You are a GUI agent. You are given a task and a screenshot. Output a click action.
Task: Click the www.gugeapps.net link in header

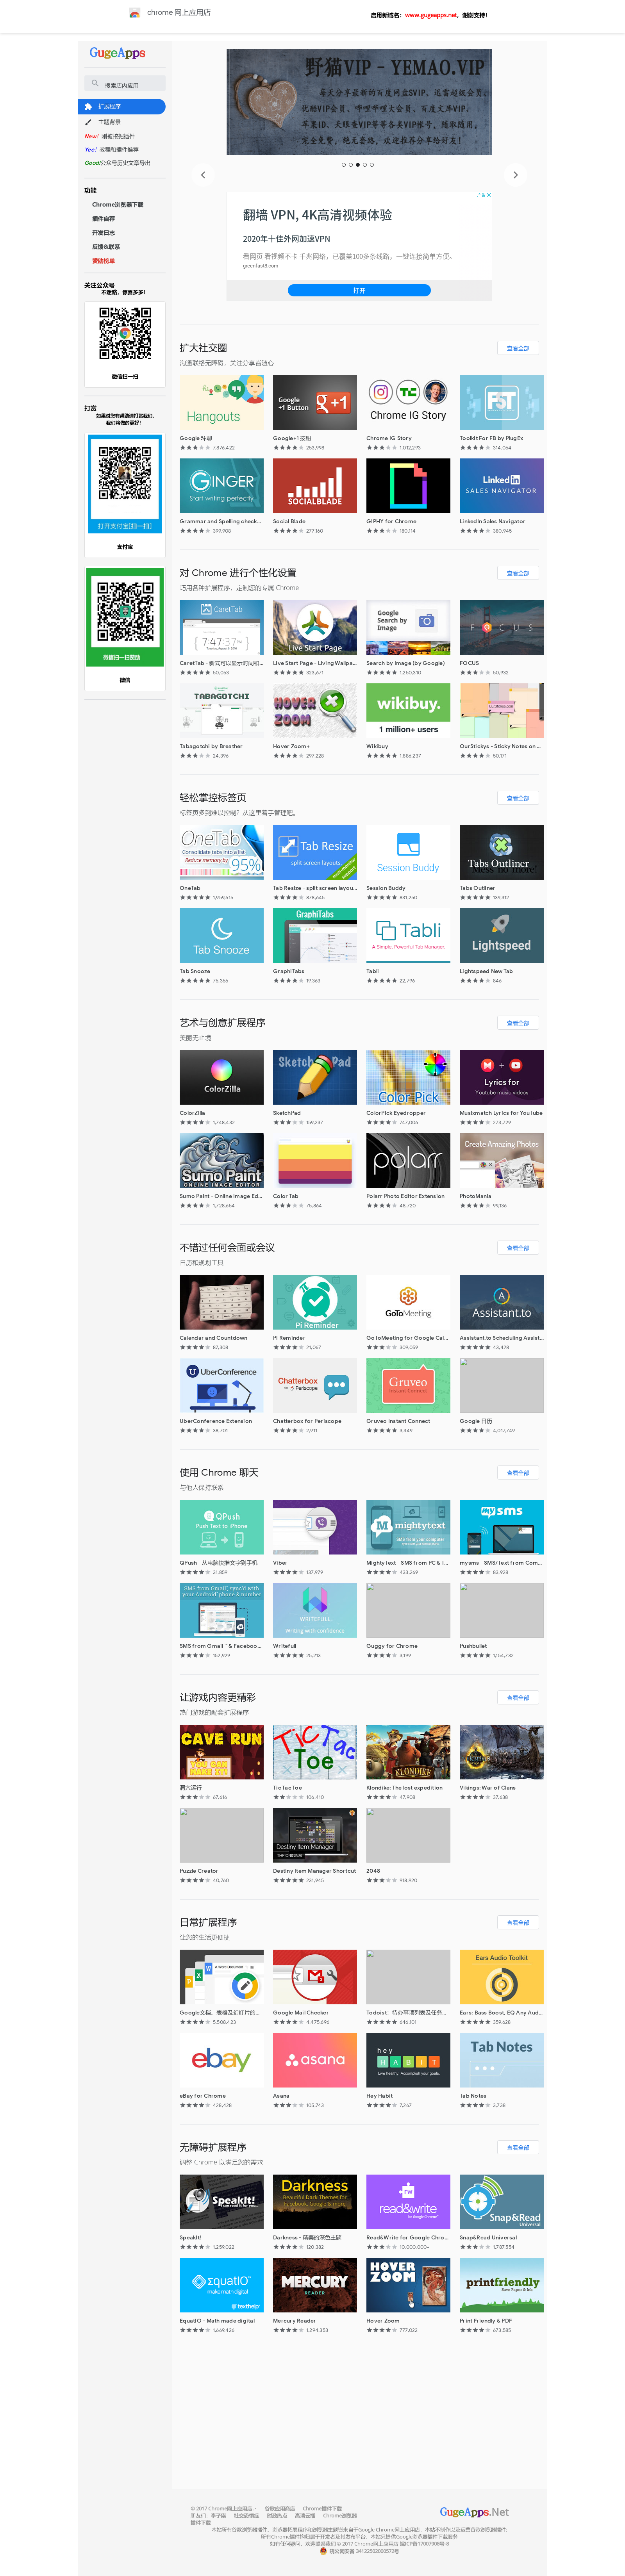(x=431, y=15)
